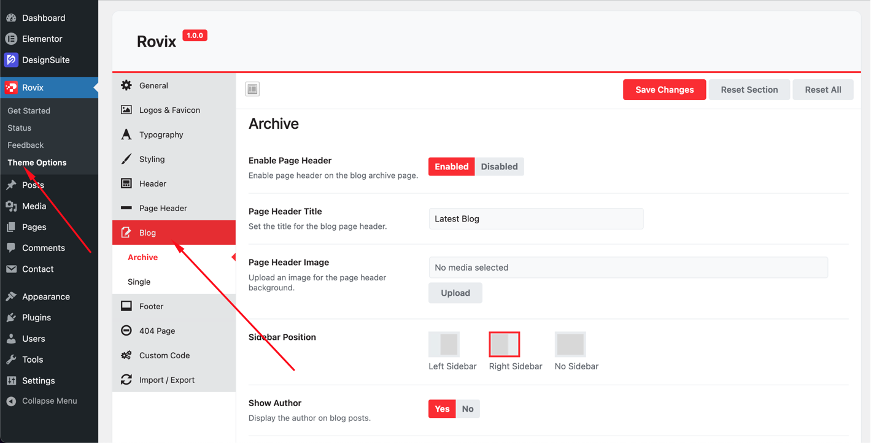
Task: Choose the Right Sidebar layout
Action: pyautogui.click(x=505, y=344)
